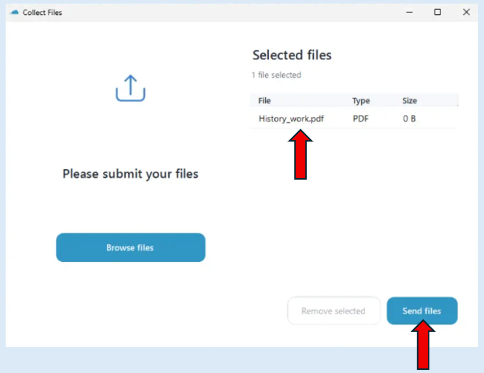Maximize the Collect Files window
Viewport: 484px width, 373px height.
(x=437, y=12)
